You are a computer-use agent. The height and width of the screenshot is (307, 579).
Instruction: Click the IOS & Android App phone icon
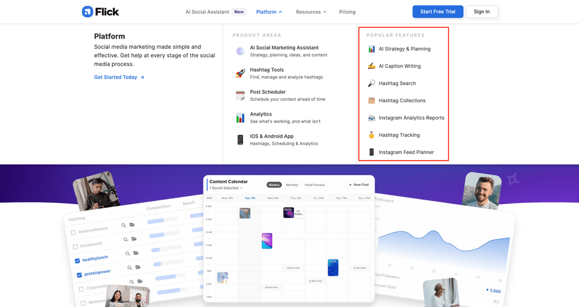(x=240, y=140)
